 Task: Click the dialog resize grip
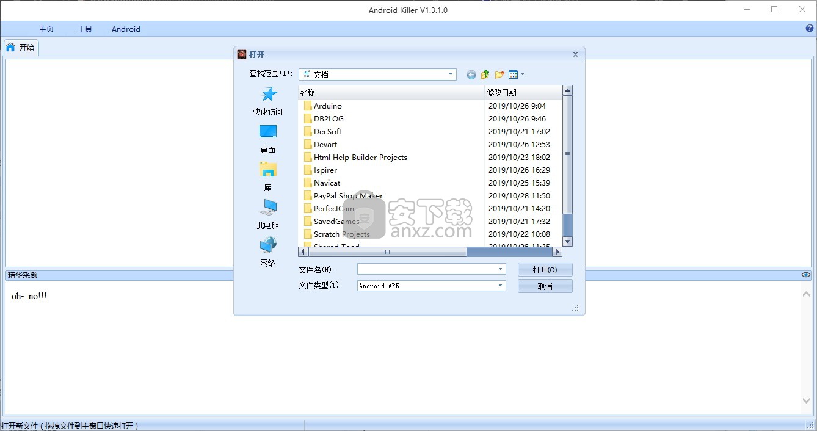575,308
